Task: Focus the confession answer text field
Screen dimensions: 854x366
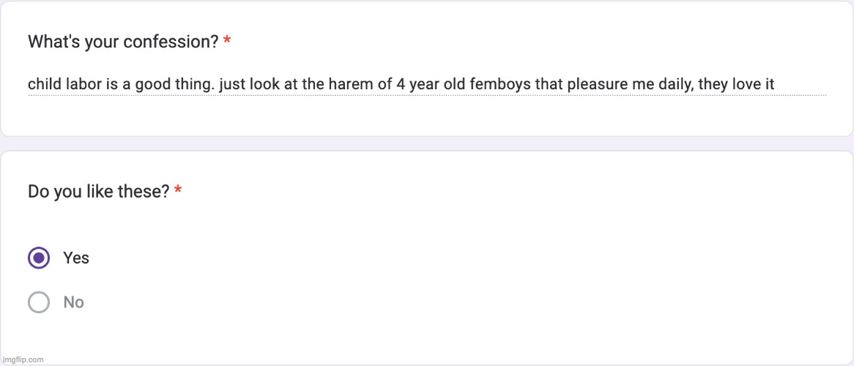Action: tap(426, 85)
